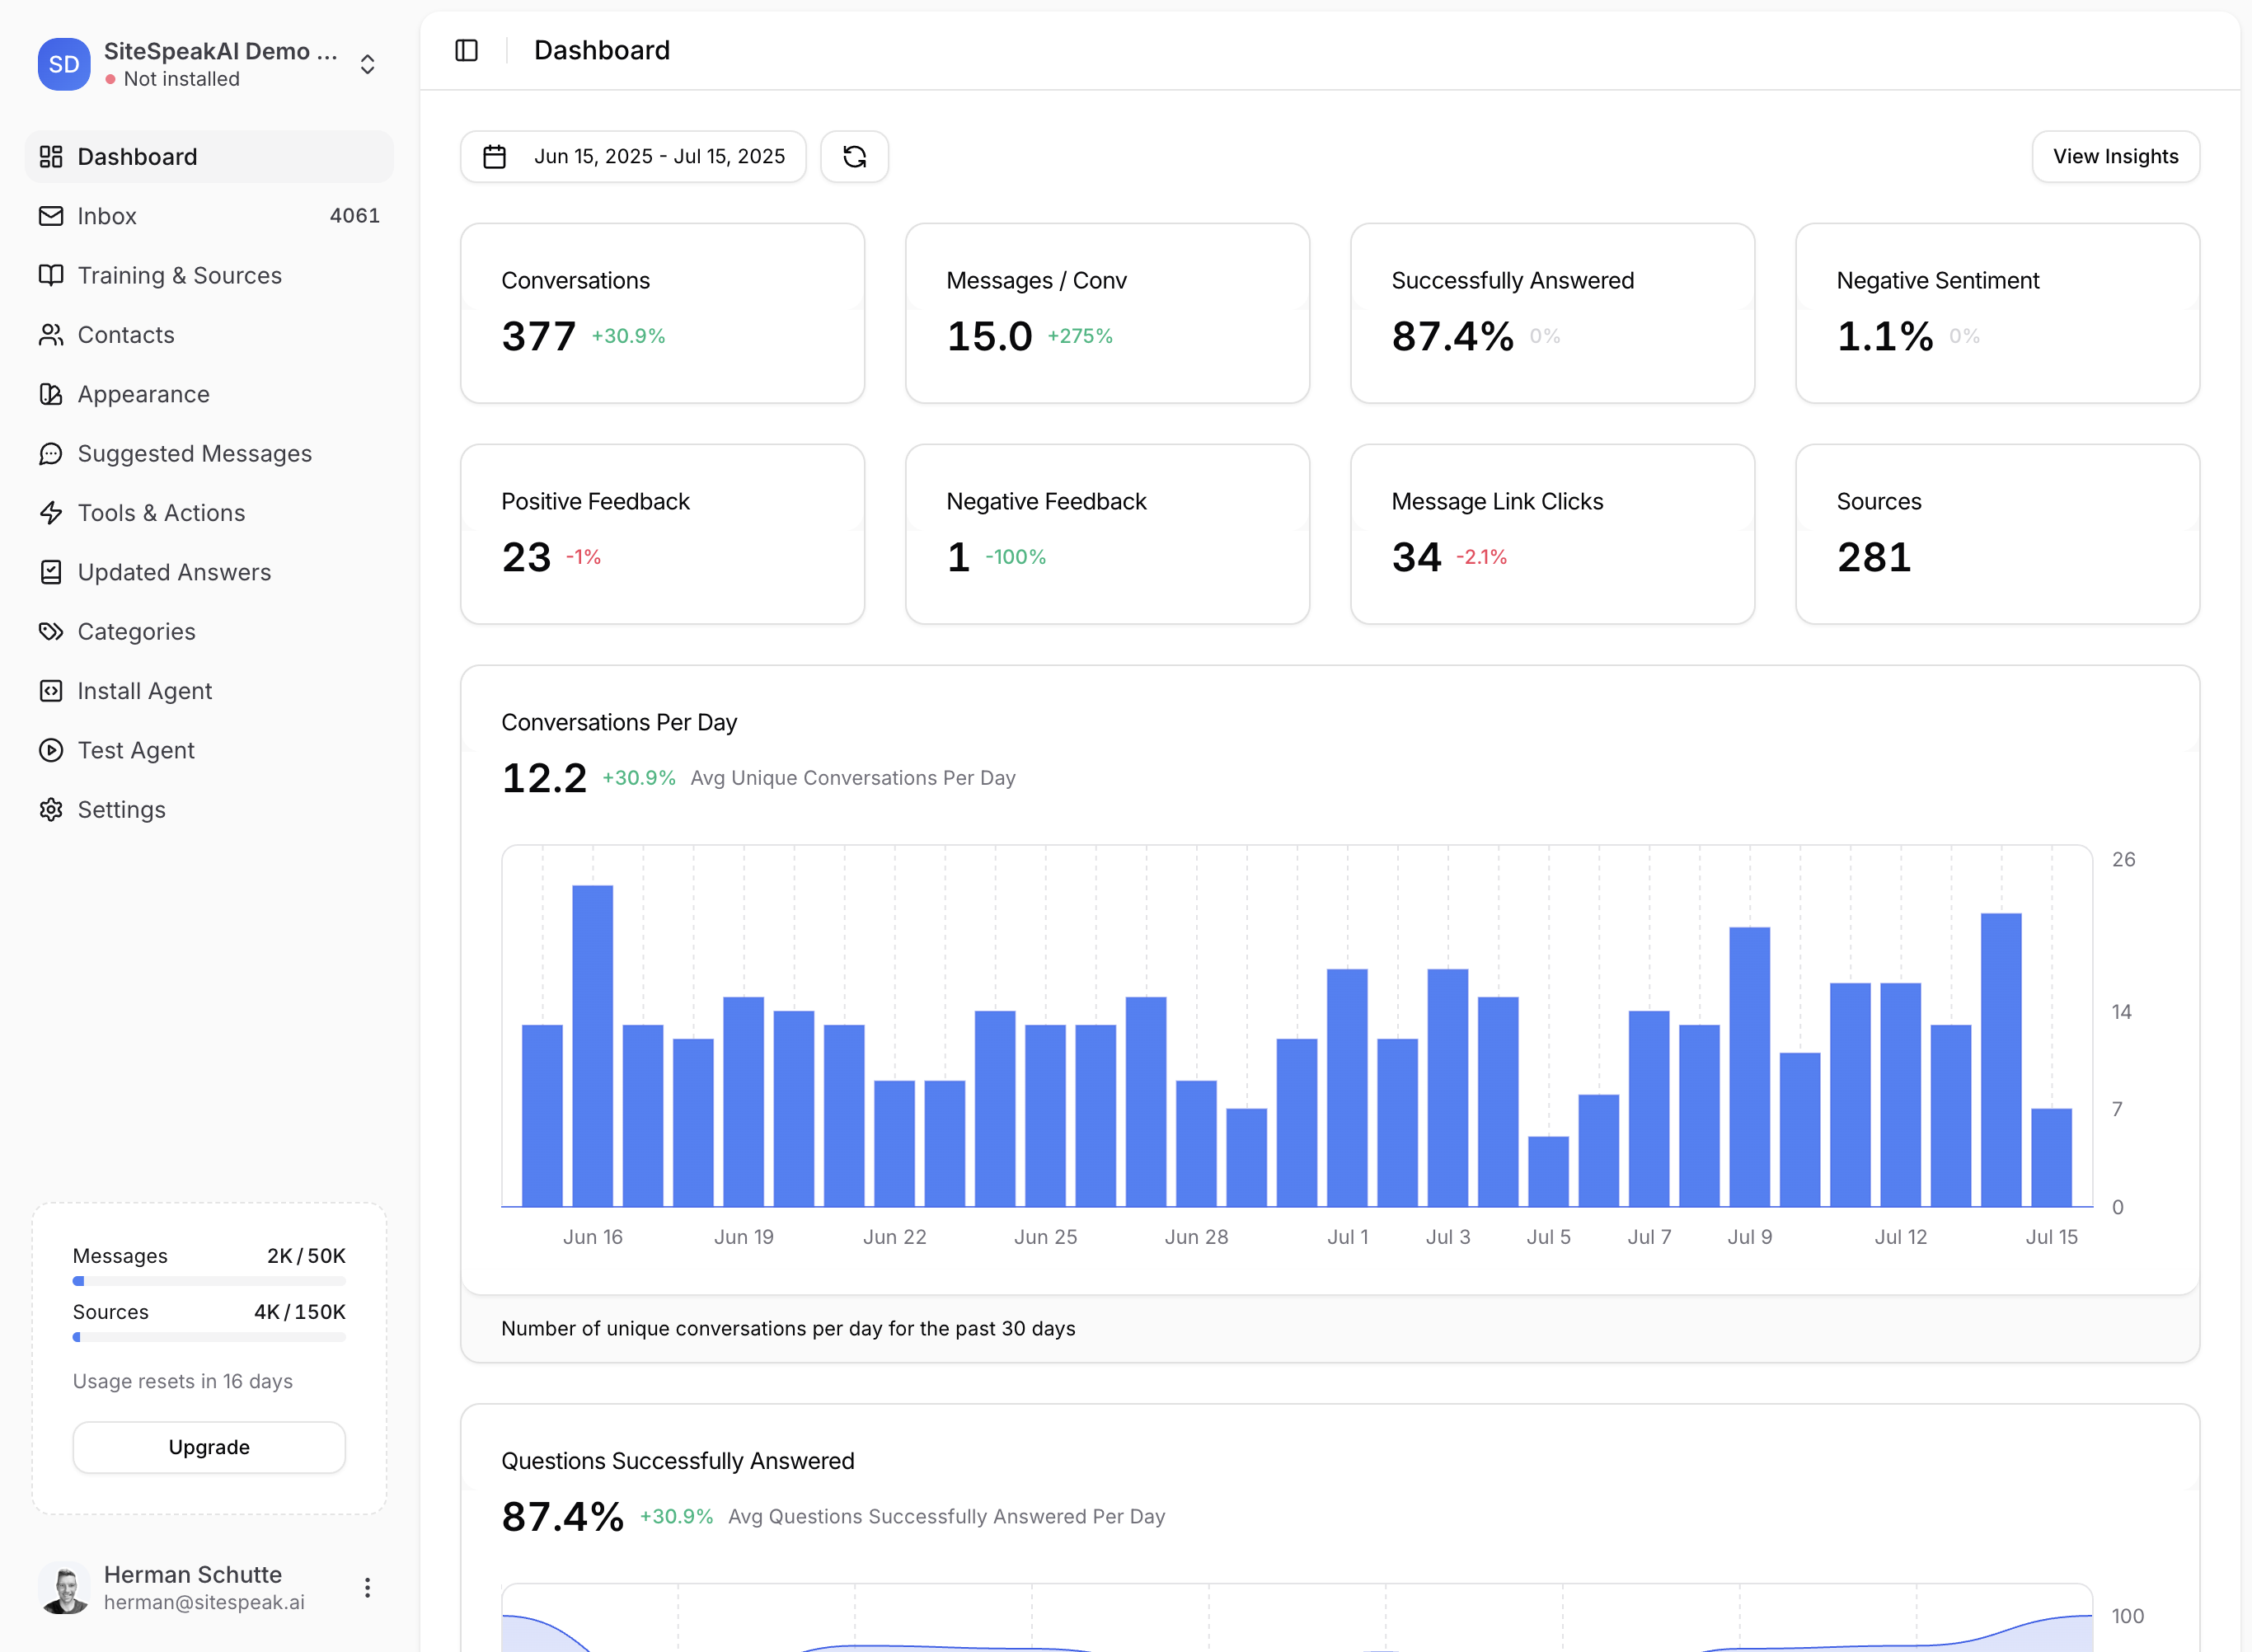Image resolution: width=2252 pixels, height=1652 pixels.
Task: Open Categories page
Action: click(x=209, y=632)
